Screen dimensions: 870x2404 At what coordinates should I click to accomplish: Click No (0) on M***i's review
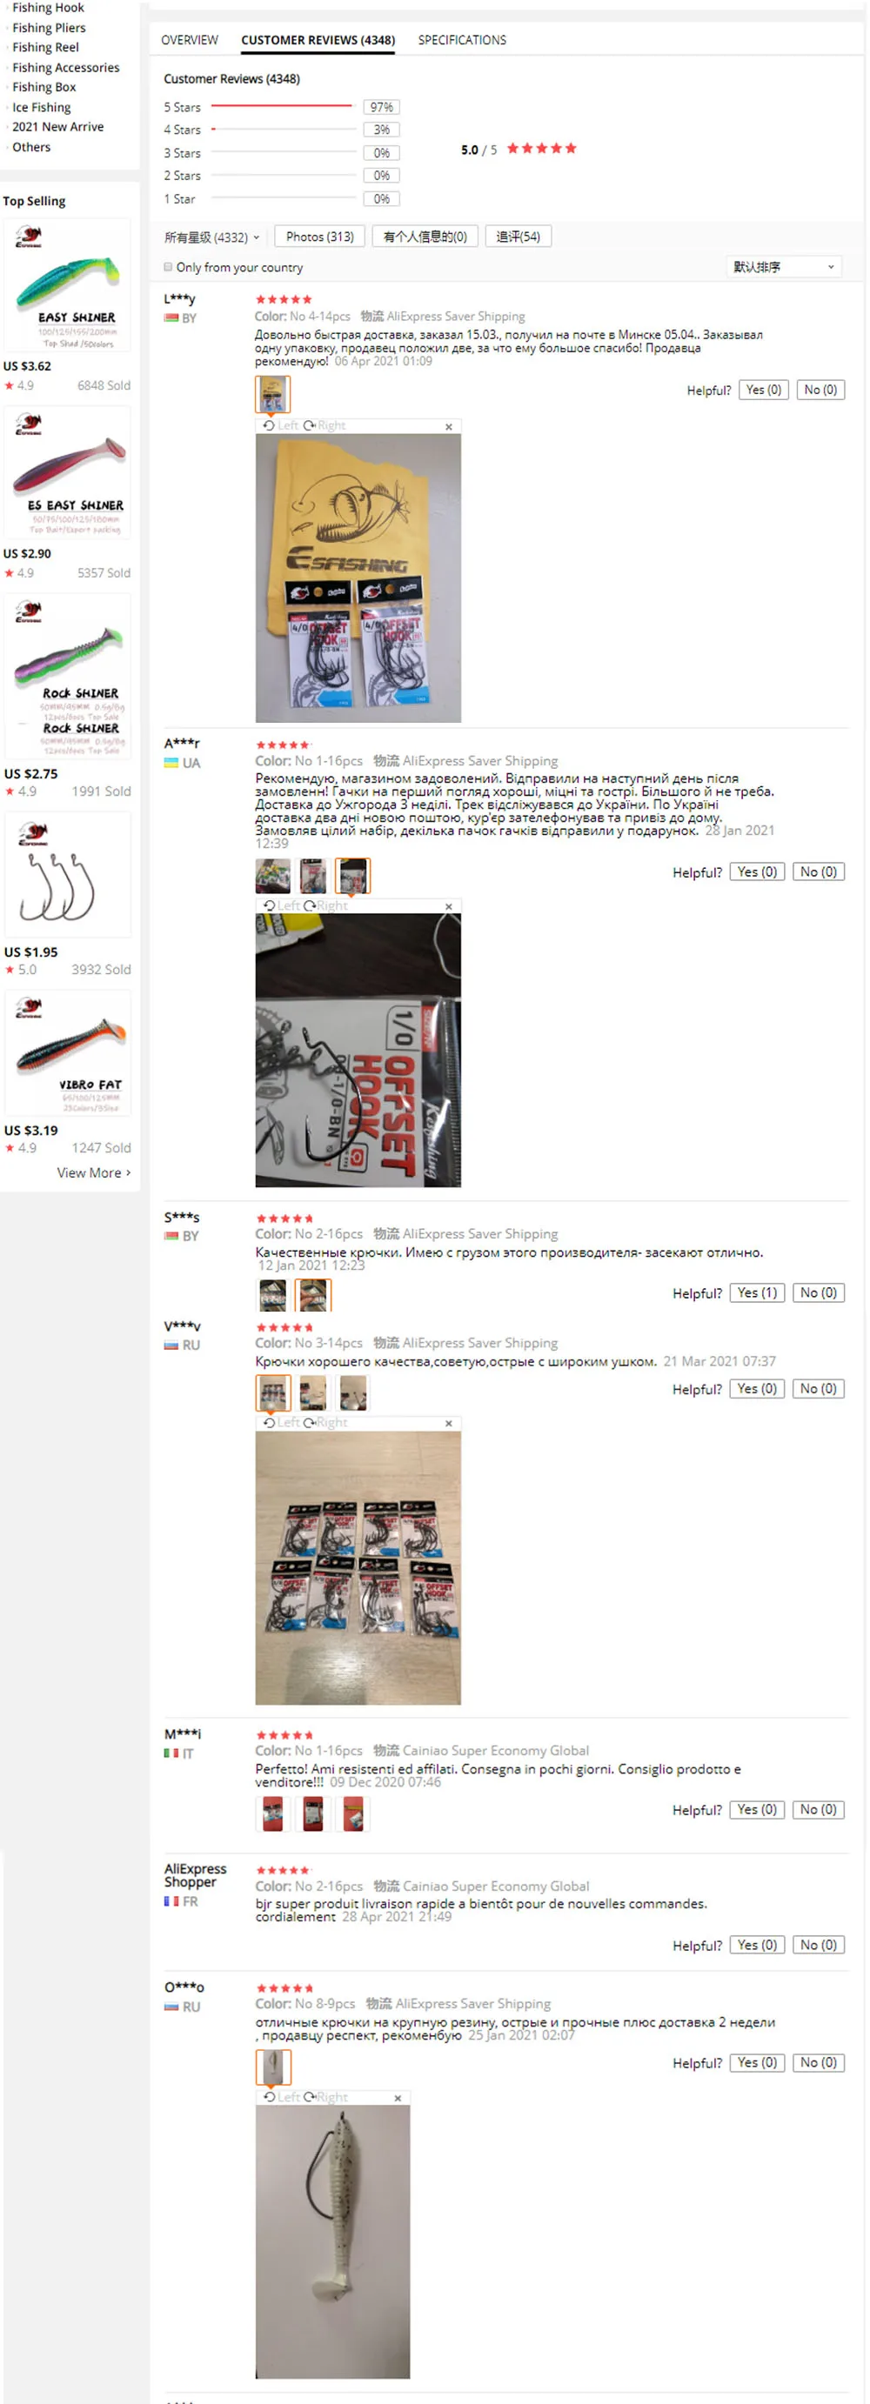pos(819,1810)
